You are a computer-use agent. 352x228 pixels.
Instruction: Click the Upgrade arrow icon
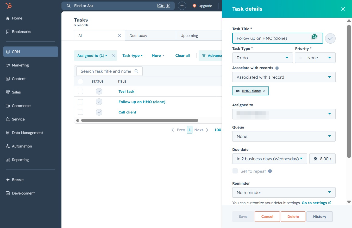click(194, 6)
